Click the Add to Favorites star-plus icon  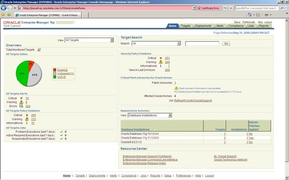pos(9,15)
